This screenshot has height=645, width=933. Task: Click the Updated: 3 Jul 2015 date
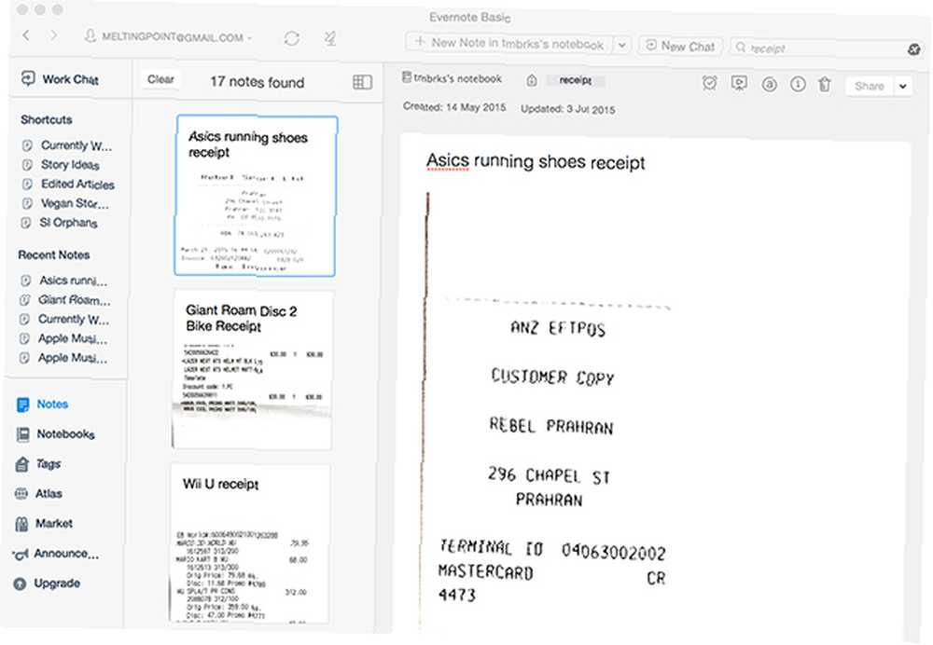tap(567, 109)
